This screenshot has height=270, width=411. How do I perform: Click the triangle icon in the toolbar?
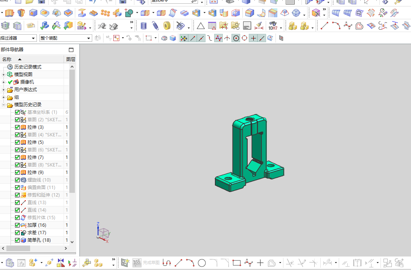coord(201,26)
